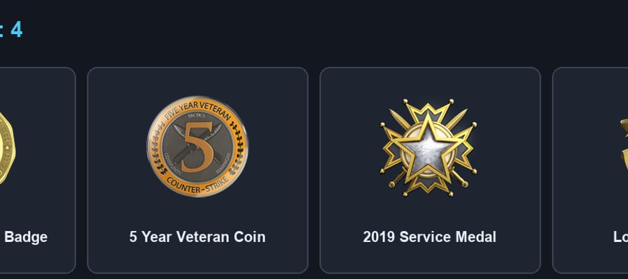Open the 5 Year Veteran Coin label
Screen dimensions: 628x279
(x=197, y=237)
